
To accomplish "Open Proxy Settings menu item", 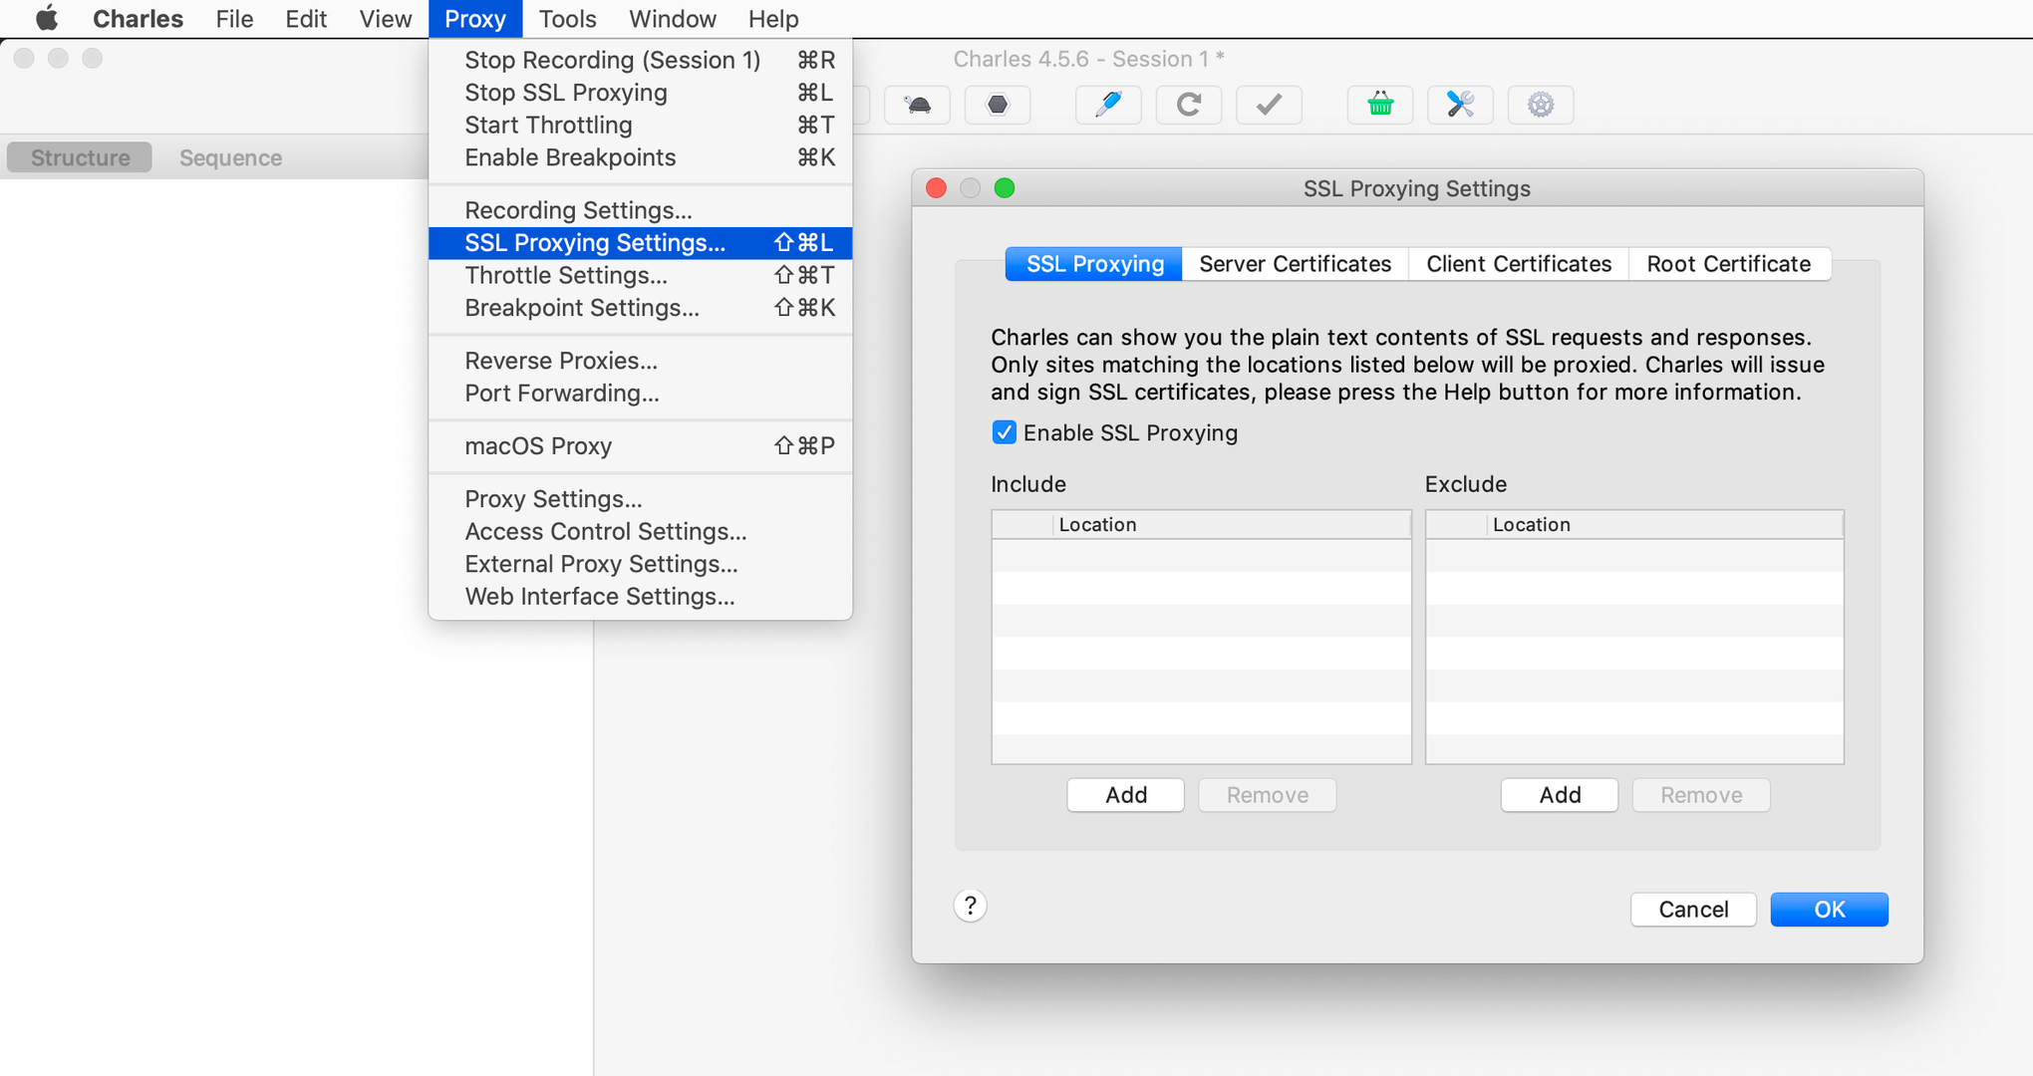I will tap(640, 499).
